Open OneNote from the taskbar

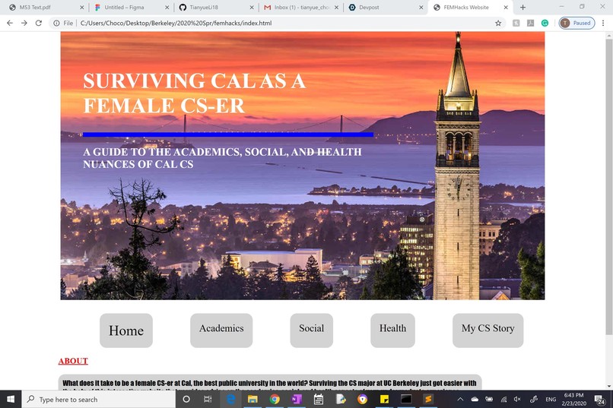(297, 399)
